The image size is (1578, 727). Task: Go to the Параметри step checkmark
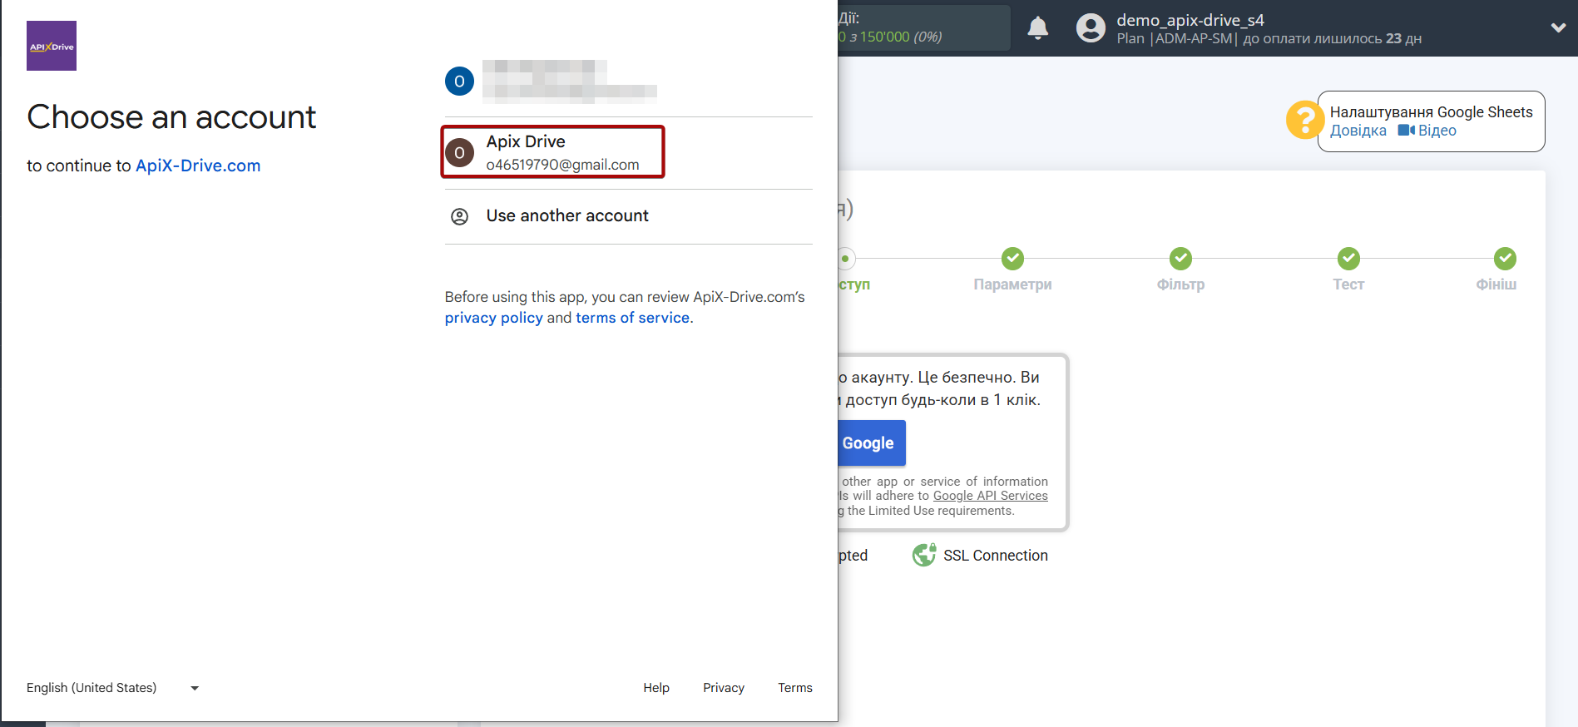1012,259
